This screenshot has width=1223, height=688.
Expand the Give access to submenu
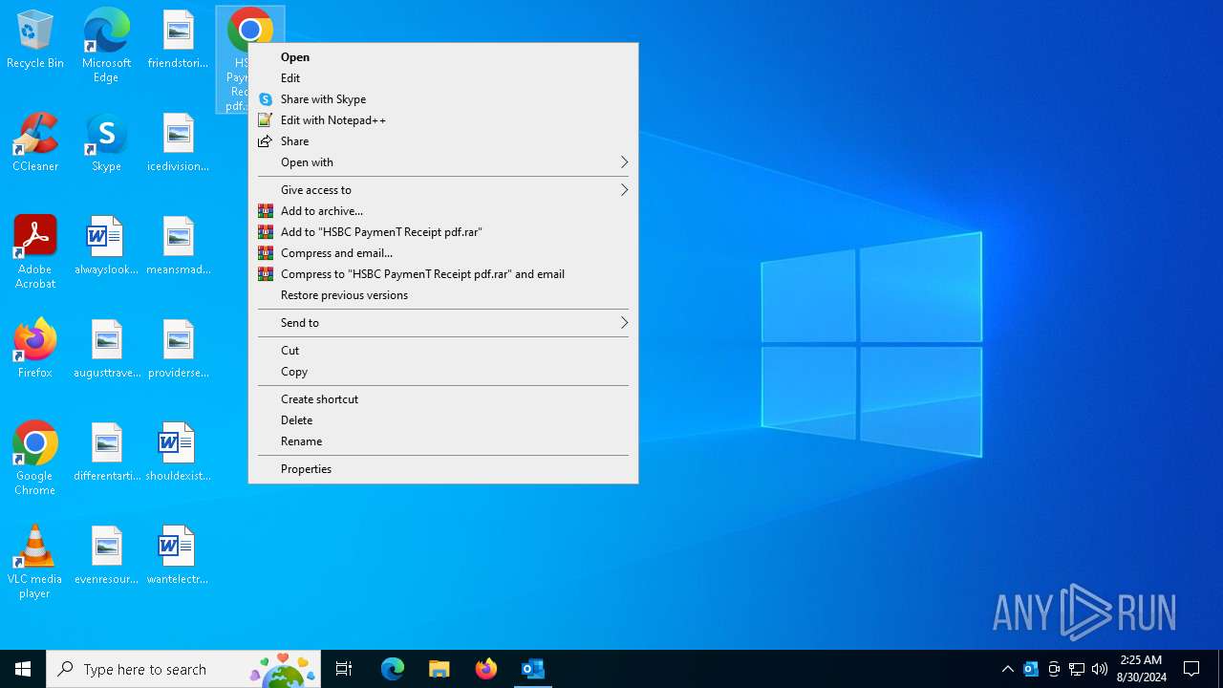tap(443, 190)
